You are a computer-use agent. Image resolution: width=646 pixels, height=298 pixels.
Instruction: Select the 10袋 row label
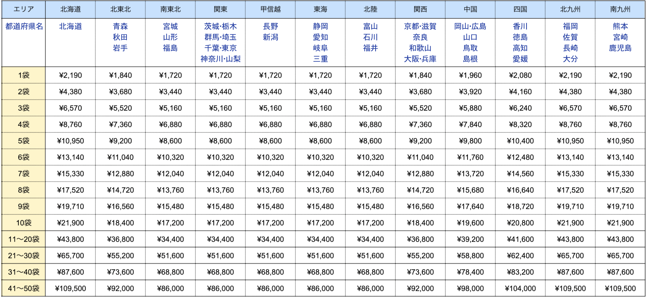tap(24, 223)
